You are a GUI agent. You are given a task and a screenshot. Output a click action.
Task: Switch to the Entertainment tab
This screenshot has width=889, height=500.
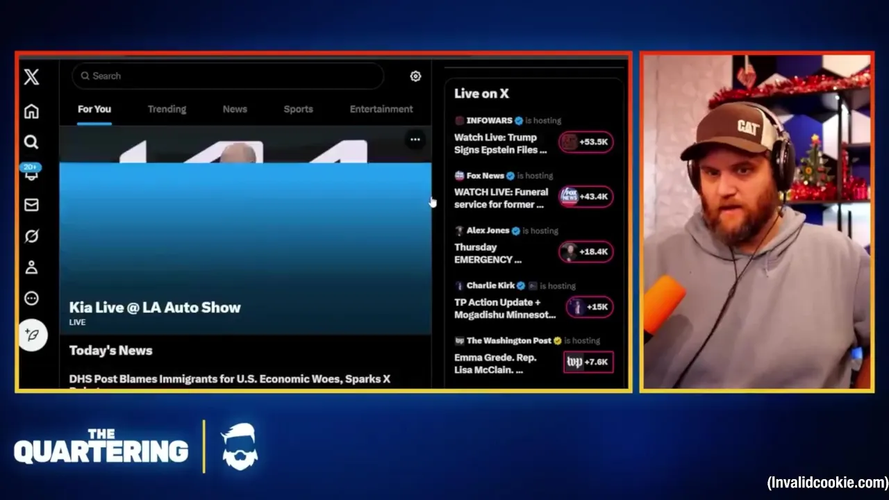pos(381,109)
